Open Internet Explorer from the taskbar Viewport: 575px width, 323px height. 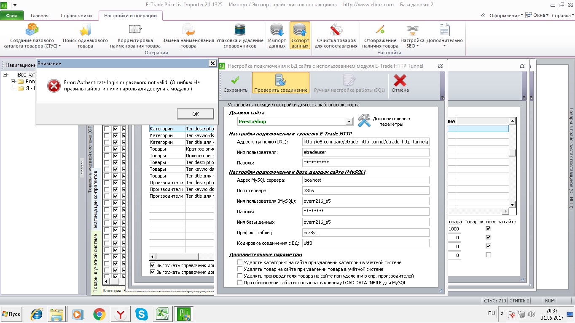click(37, 314)
